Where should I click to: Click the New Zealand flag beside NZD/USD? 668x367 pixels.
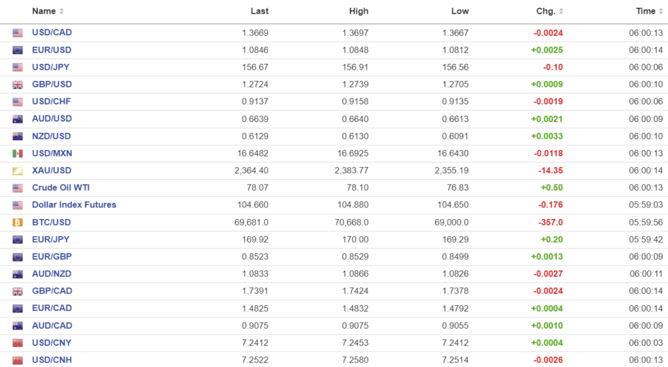[18, 136]
